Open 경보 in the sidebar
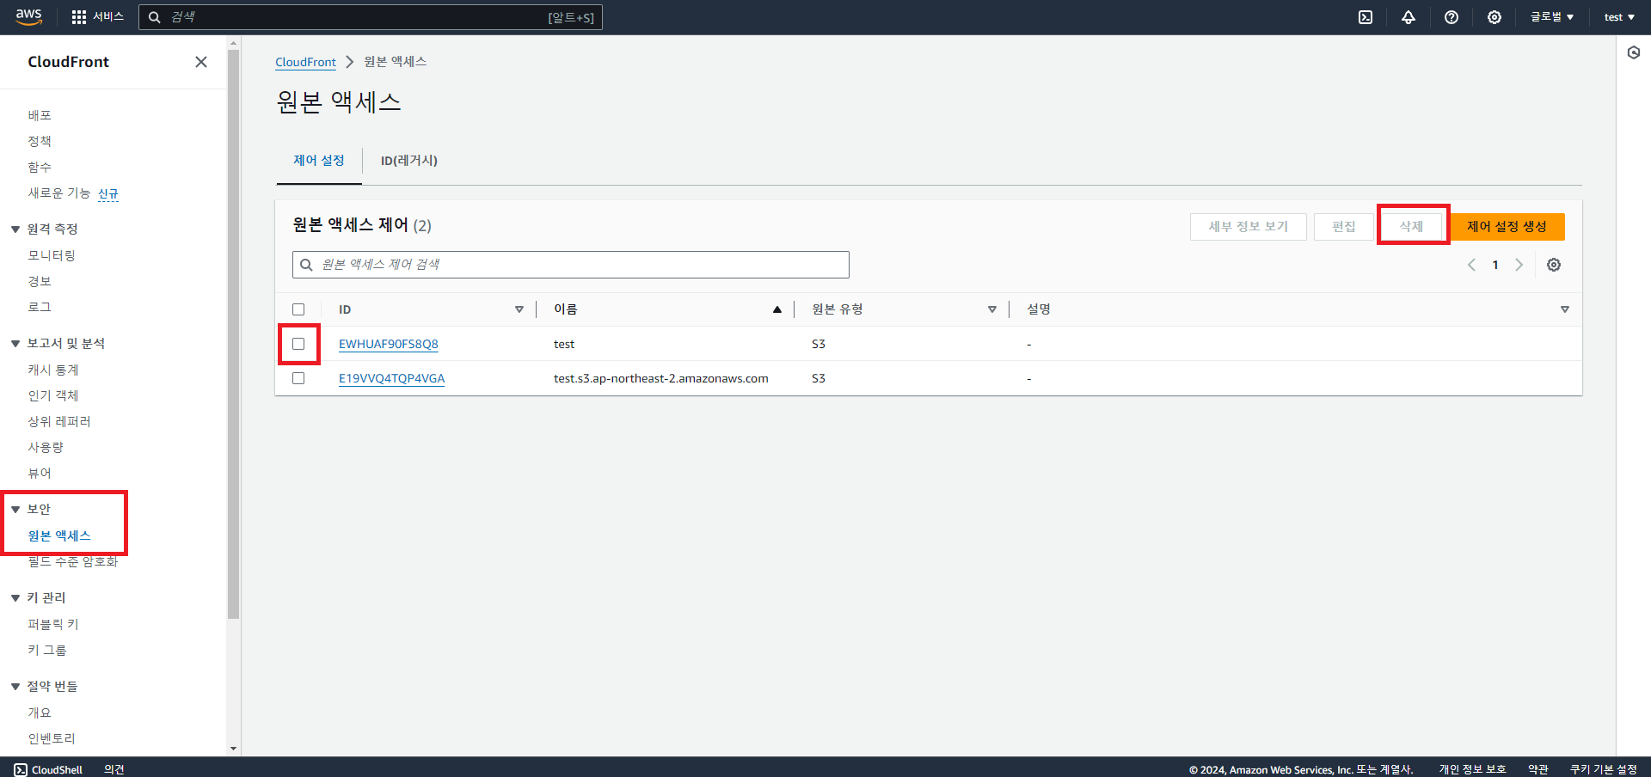This screenshot has width=1651, height=777. (x=40, y=281)
